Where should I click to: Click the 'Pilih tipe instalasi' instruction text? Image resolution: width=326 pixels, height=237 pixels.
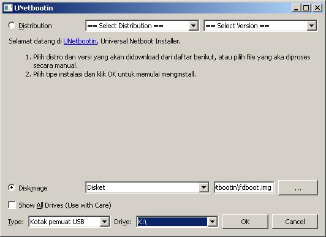[x=115, y=74]
